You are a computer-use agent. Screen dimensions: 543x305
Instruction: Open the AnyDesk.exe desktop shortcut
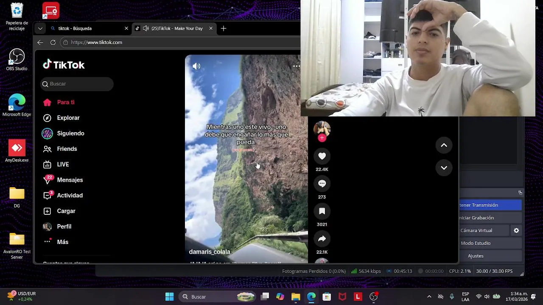[x=17, y=151]
